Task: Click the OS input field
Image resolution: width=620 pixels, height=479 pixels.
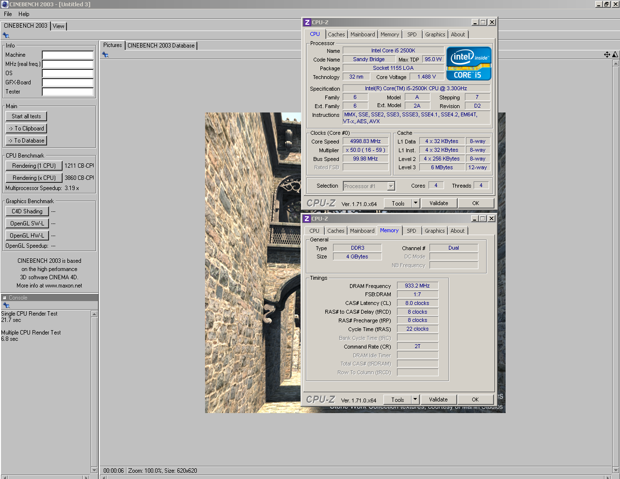Action: pyautogui.click(x=68, y=73)
